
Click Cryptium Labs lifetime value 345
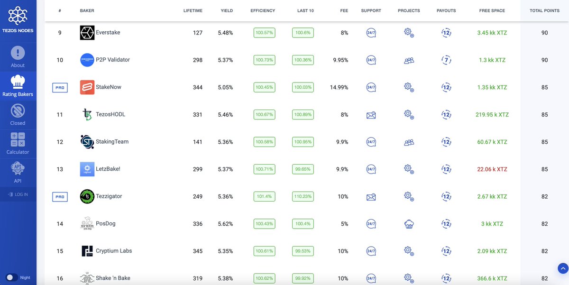coord(198,251)
